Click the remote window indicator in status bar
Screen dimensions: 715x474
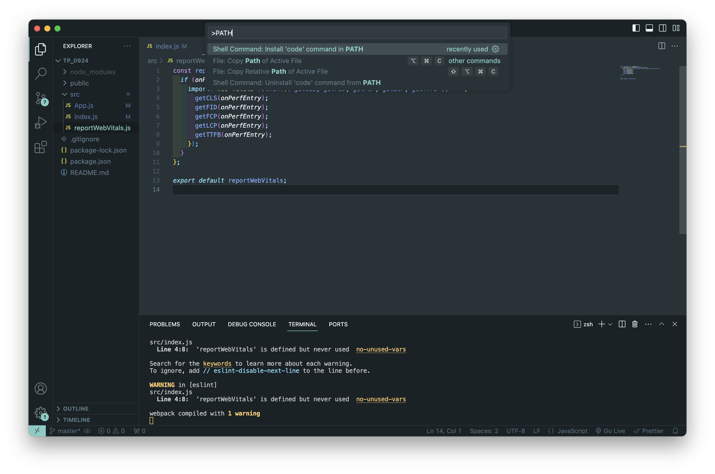tap(37, 431)
